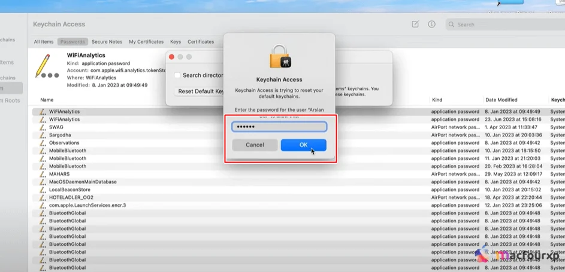This screenshot has width=565, height=272.
Task: Select the SWAG password entry
Action: tap(298, 127)
